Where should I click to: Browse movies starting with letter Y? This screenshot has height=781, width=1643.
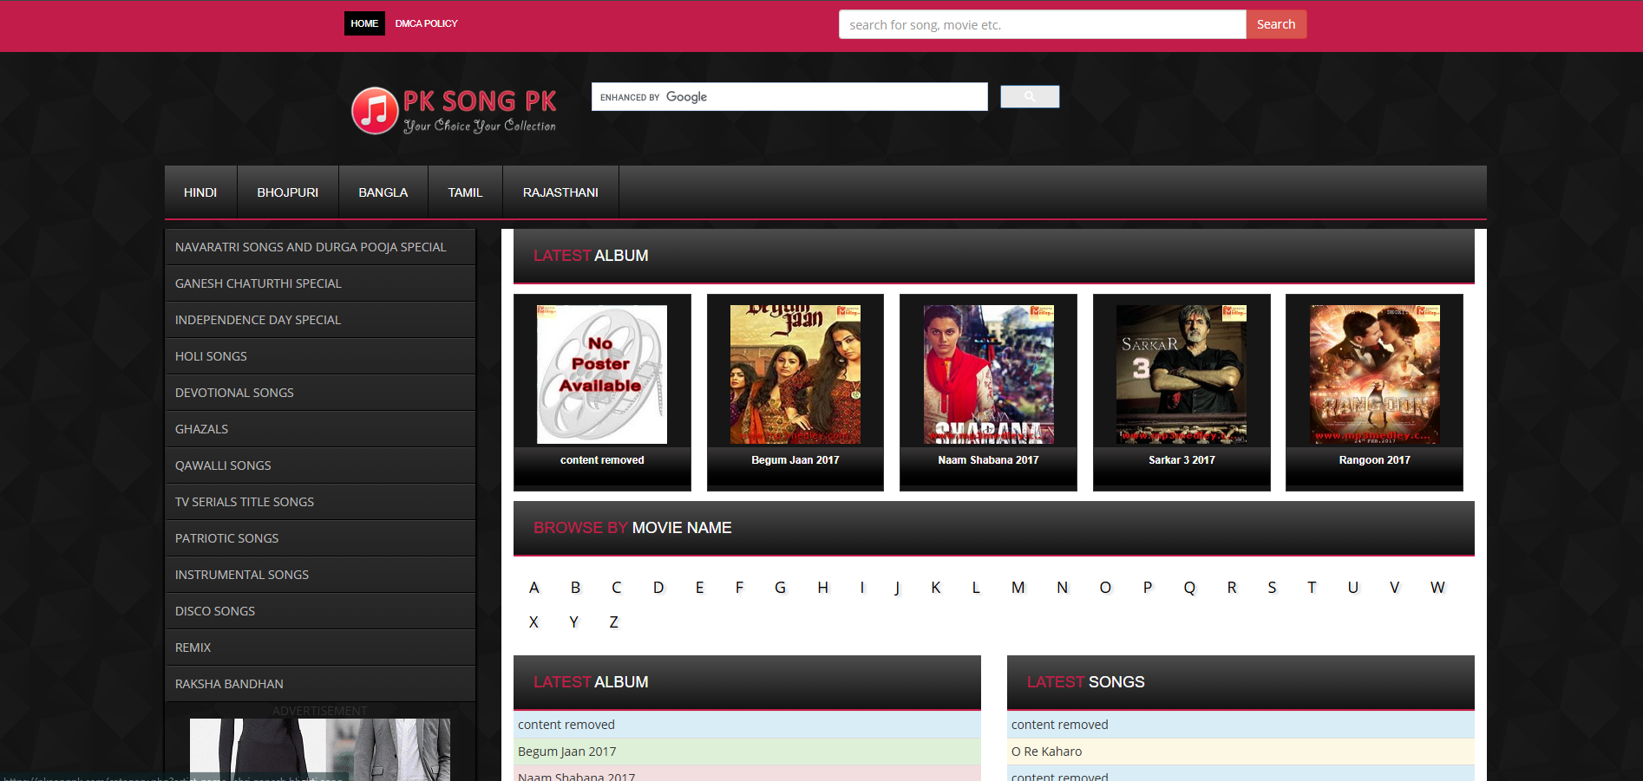tap(573, 622)
